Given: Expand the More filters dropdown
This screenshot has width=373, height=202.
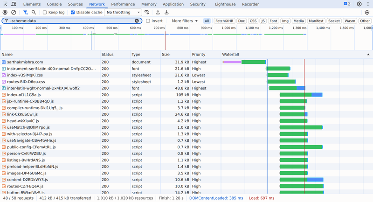Looking at the screenshot, I should pyautogui.click(x=185, y=21).
